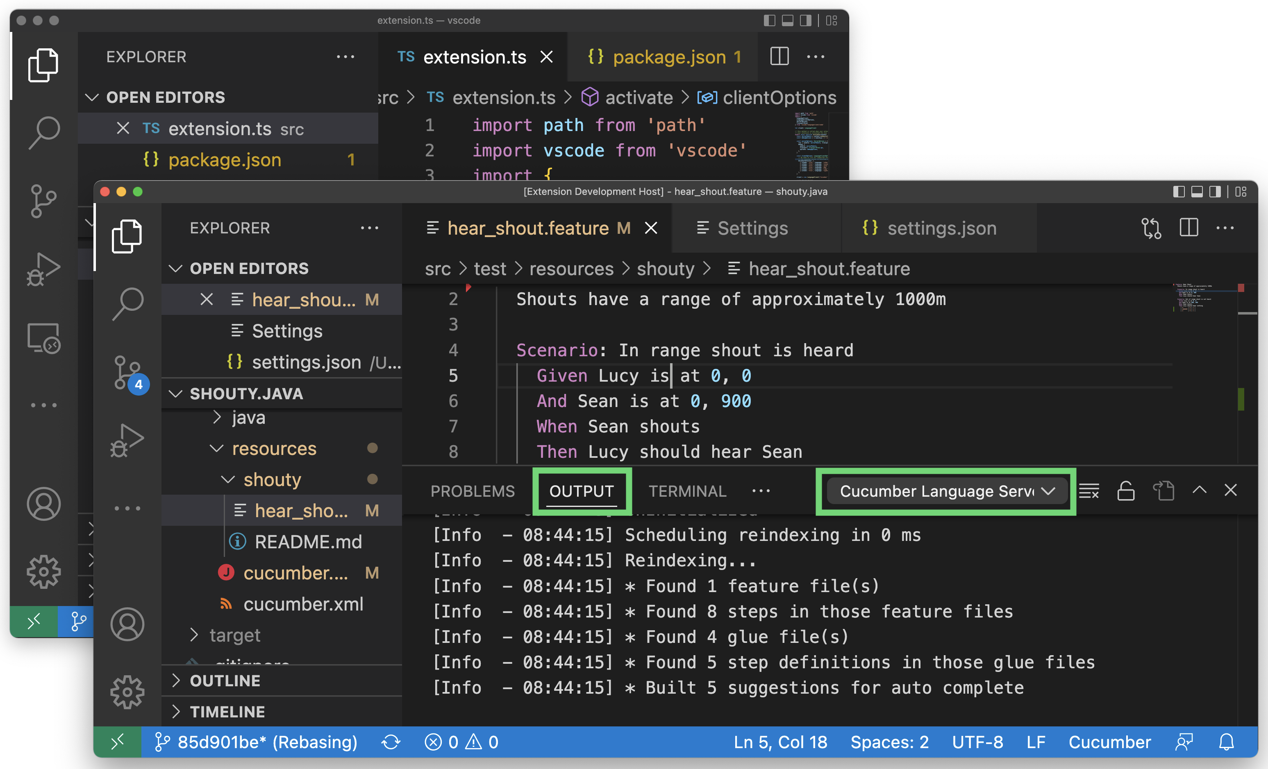Open Remote Explorer in back window

[x=44, y=338]
